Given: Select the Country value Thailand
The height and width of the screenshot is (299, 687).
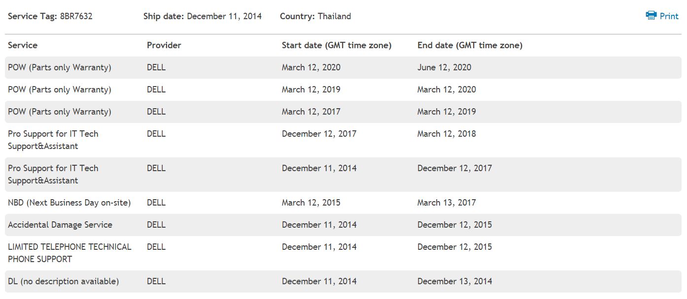Looking at the screenshot, I should (x=334, y=16).
